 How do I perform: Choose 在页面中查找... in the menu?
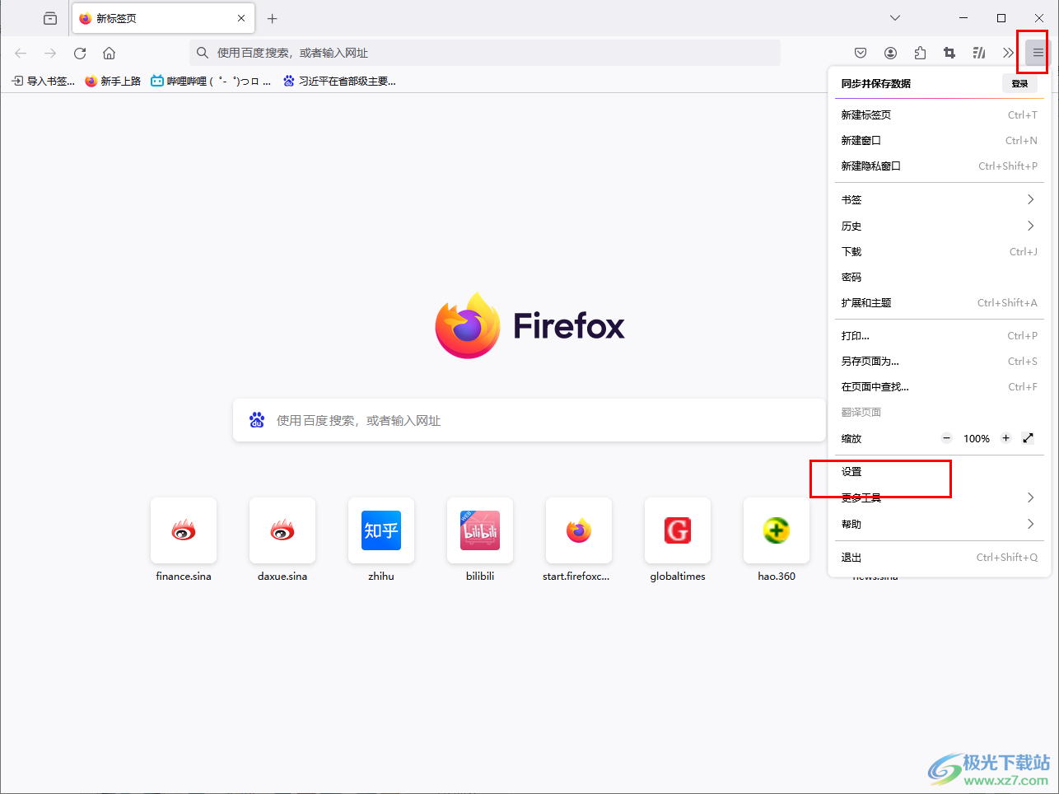pyautogui.click(x=939, y=386)
